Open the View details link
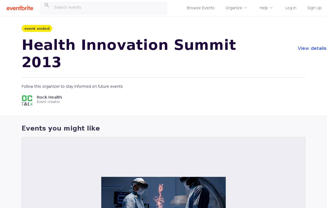 coord(312,48)
